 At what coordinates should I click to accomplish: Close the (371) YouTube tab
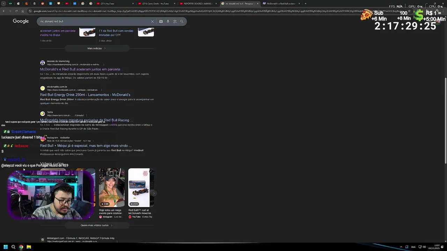click(133, 3)
